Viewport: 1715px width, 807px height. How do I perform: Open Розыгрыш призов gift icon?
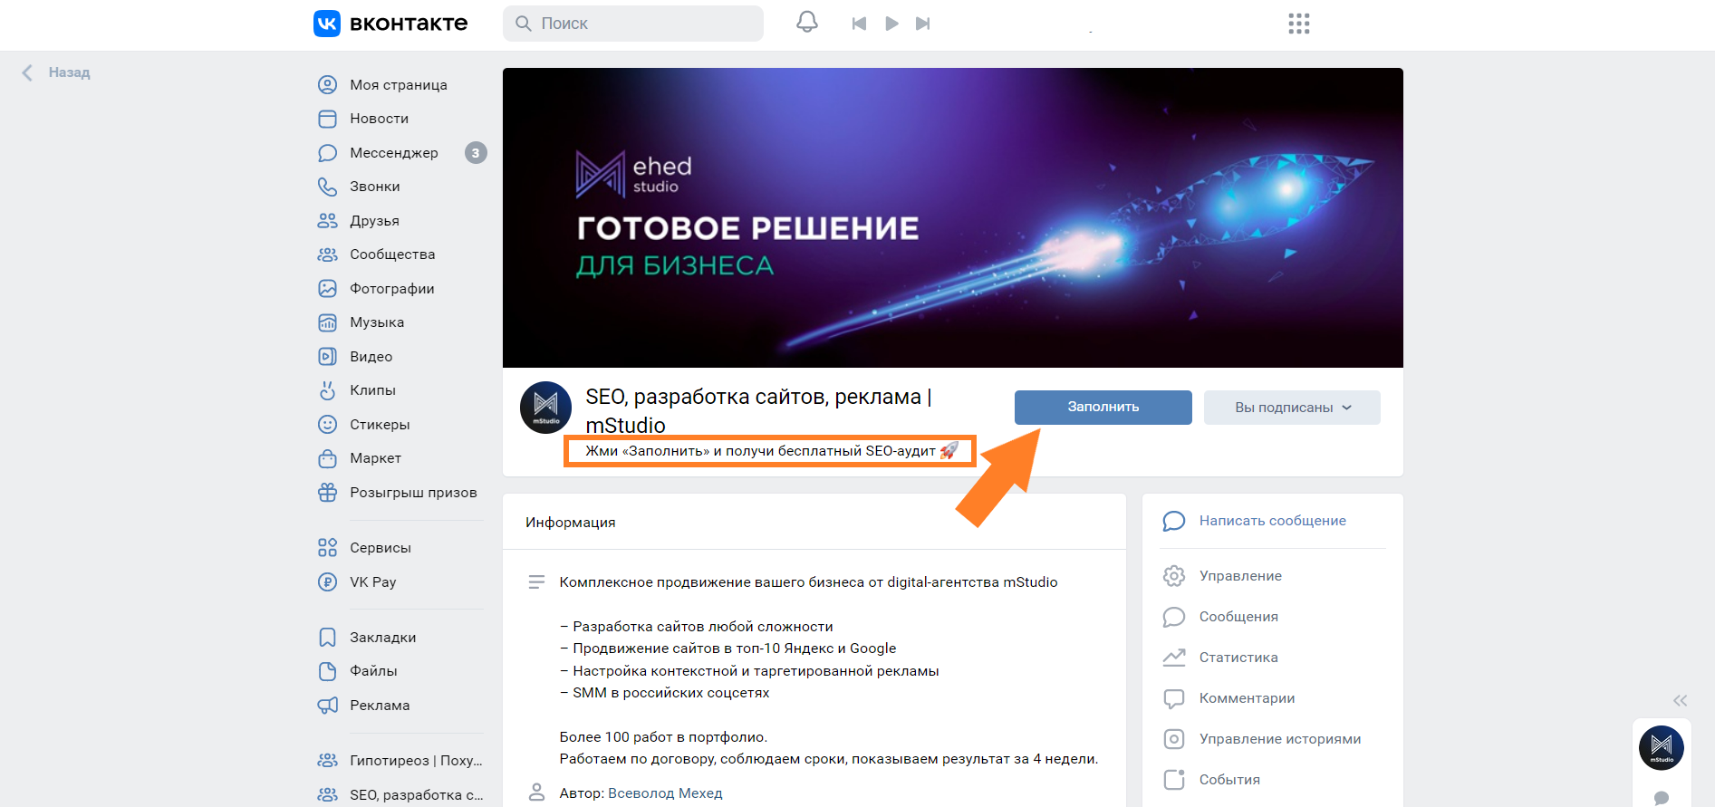tap(327, 493)
